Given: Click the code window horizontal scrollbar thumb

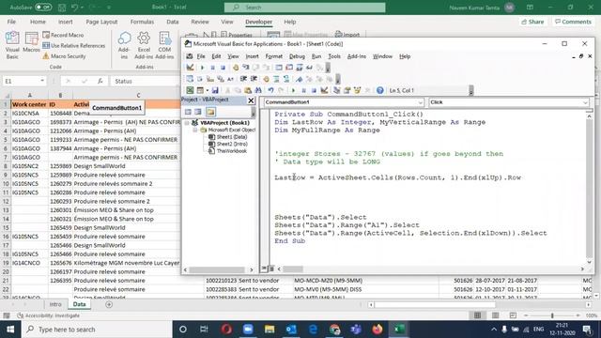Looking at the screenshot, I should [293, 269].
